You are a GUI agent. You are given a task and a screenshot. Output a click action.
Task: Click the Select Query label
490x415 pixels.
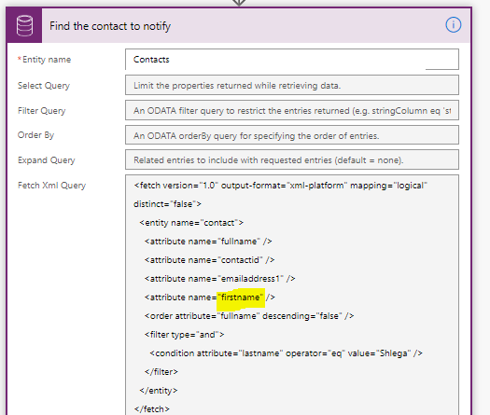coord(44,85)
